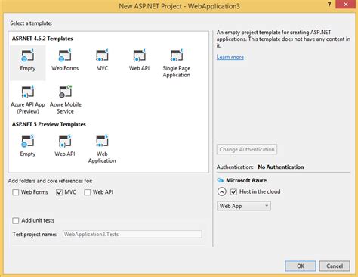Confirm the dialog with the OK button
The height and width of the screenshot is (277, 358).
click(x=301, y=266)
